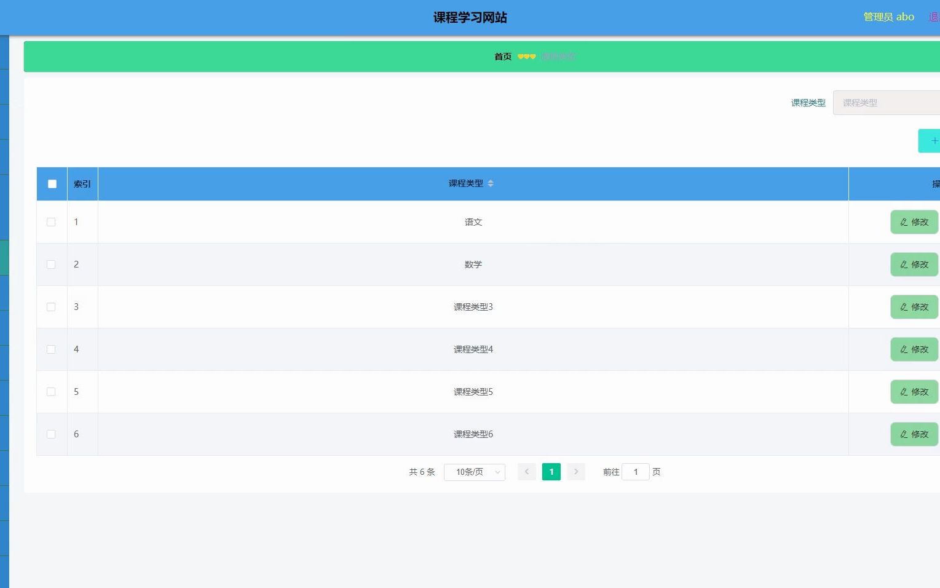Click the 课程类型 search input field
This screenshot has height=588, width=940.
(x=886, y=103)
